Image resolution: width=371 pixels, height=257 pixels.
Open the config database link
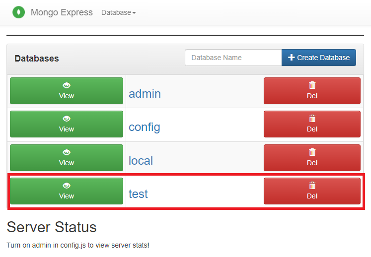[145, 128]
